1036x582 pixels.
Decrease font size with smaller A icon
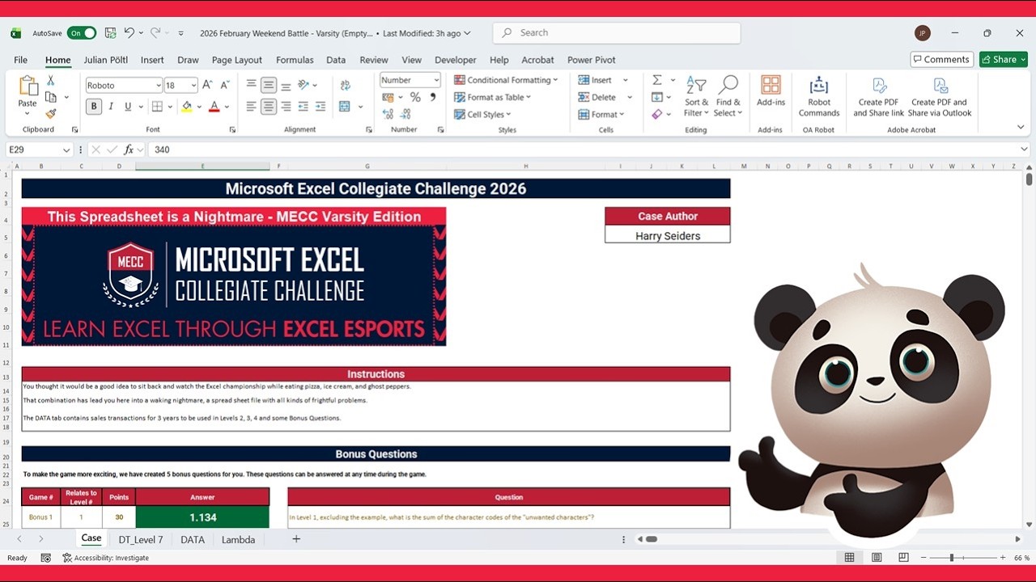224,85
